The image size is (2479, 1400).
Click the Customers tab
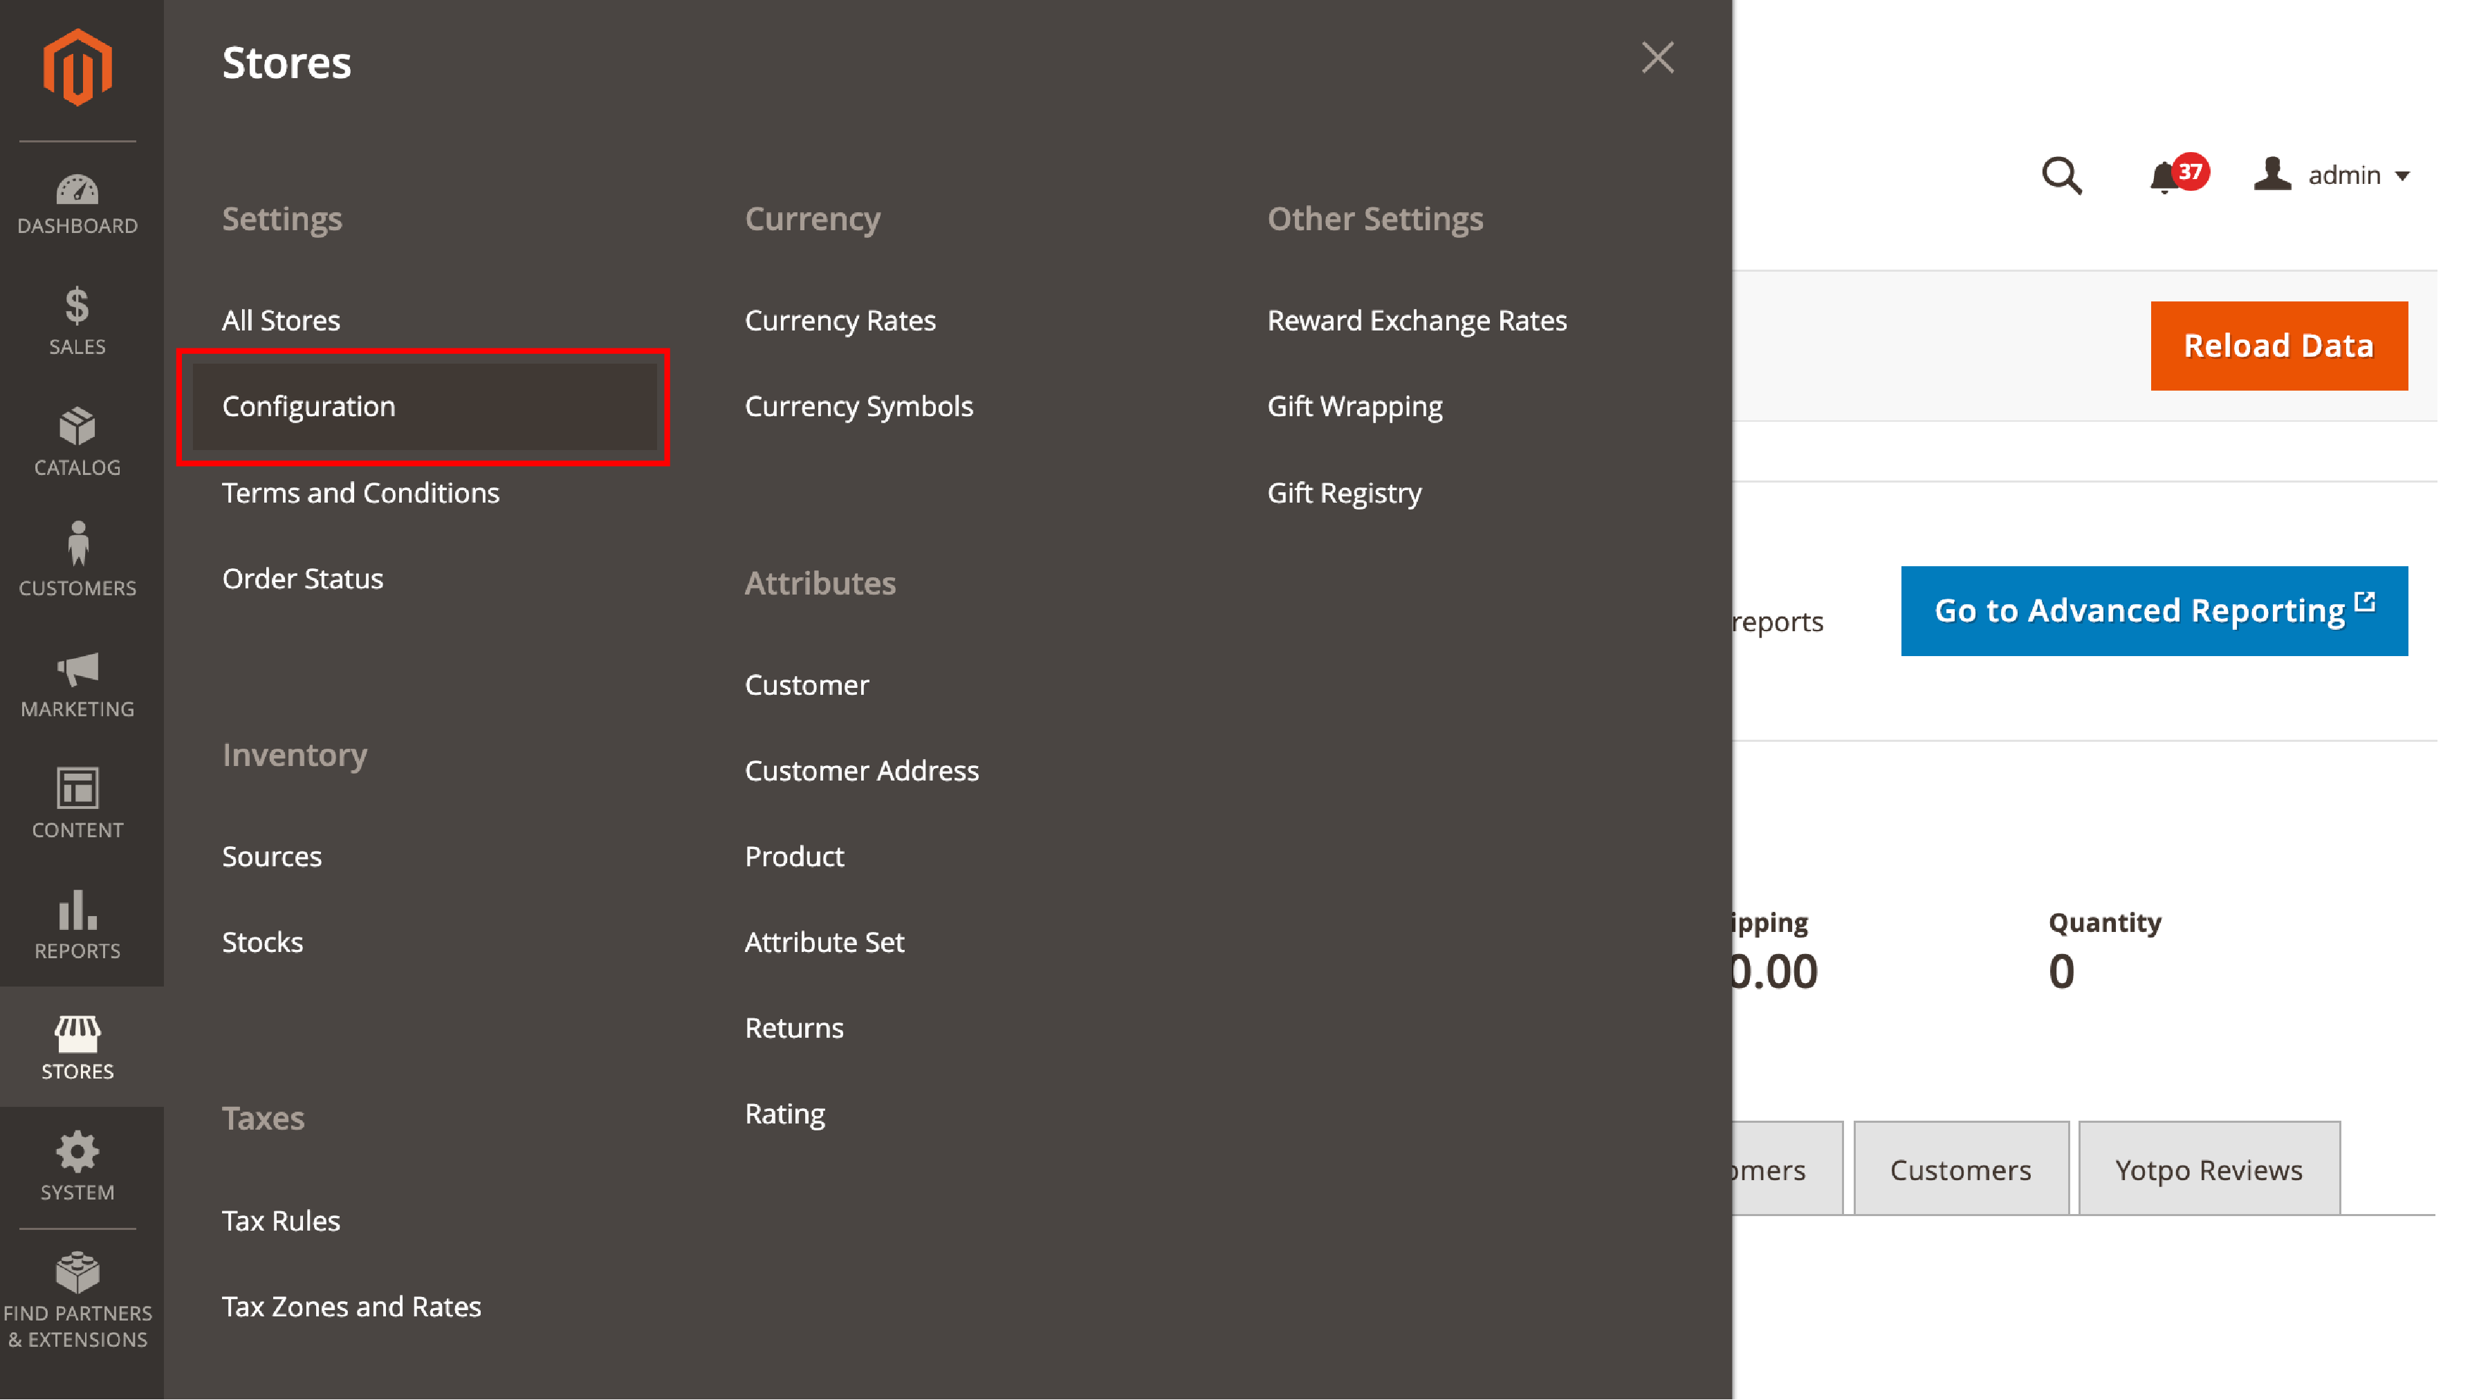tap(1962, 1168)
